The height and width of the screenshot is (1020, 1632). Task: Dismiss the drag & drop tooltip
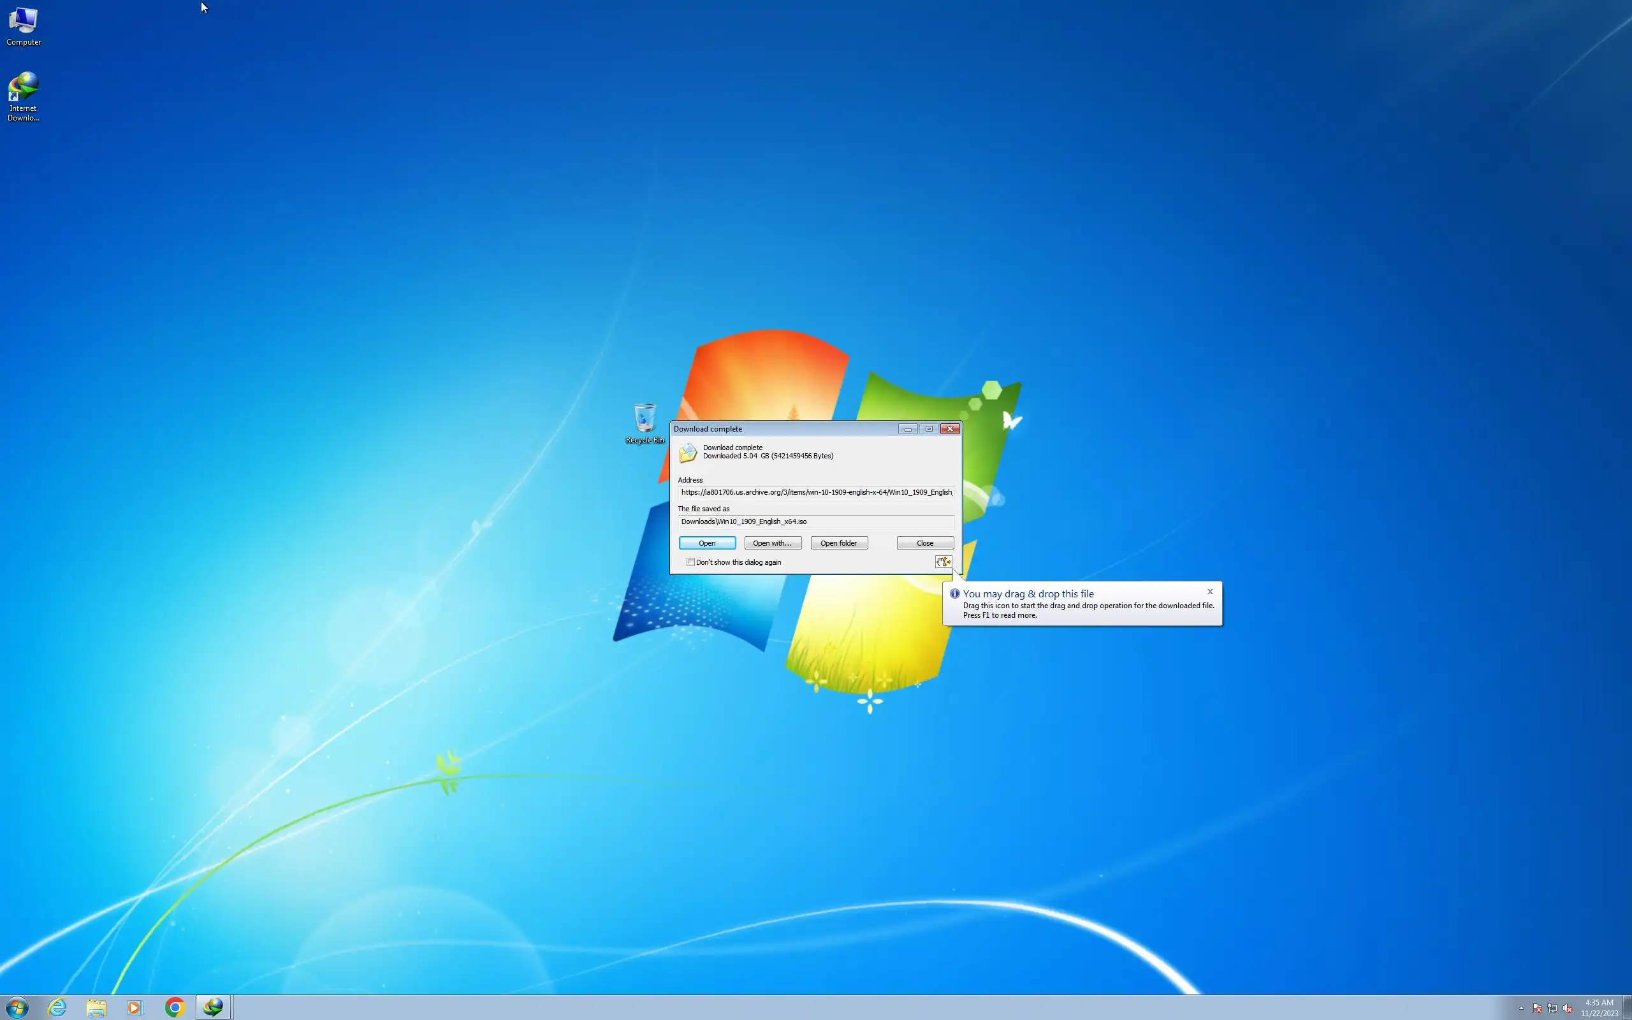(x=1210, y=592)
